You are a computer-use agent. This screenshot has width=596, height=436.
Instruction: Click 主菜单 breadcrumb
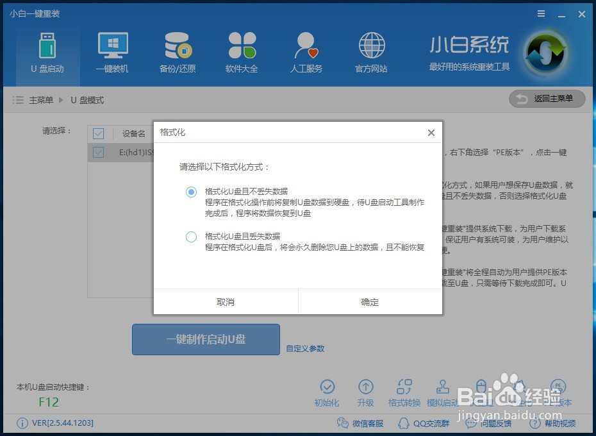click(41, 100)
